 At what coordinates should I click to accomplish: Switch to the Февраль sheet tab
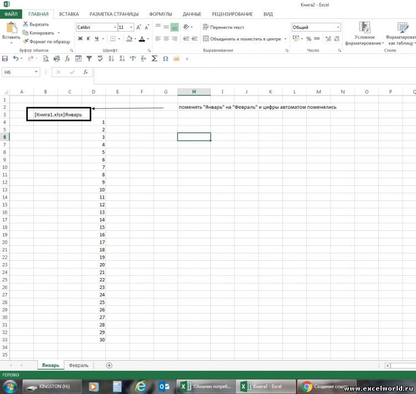79,366
